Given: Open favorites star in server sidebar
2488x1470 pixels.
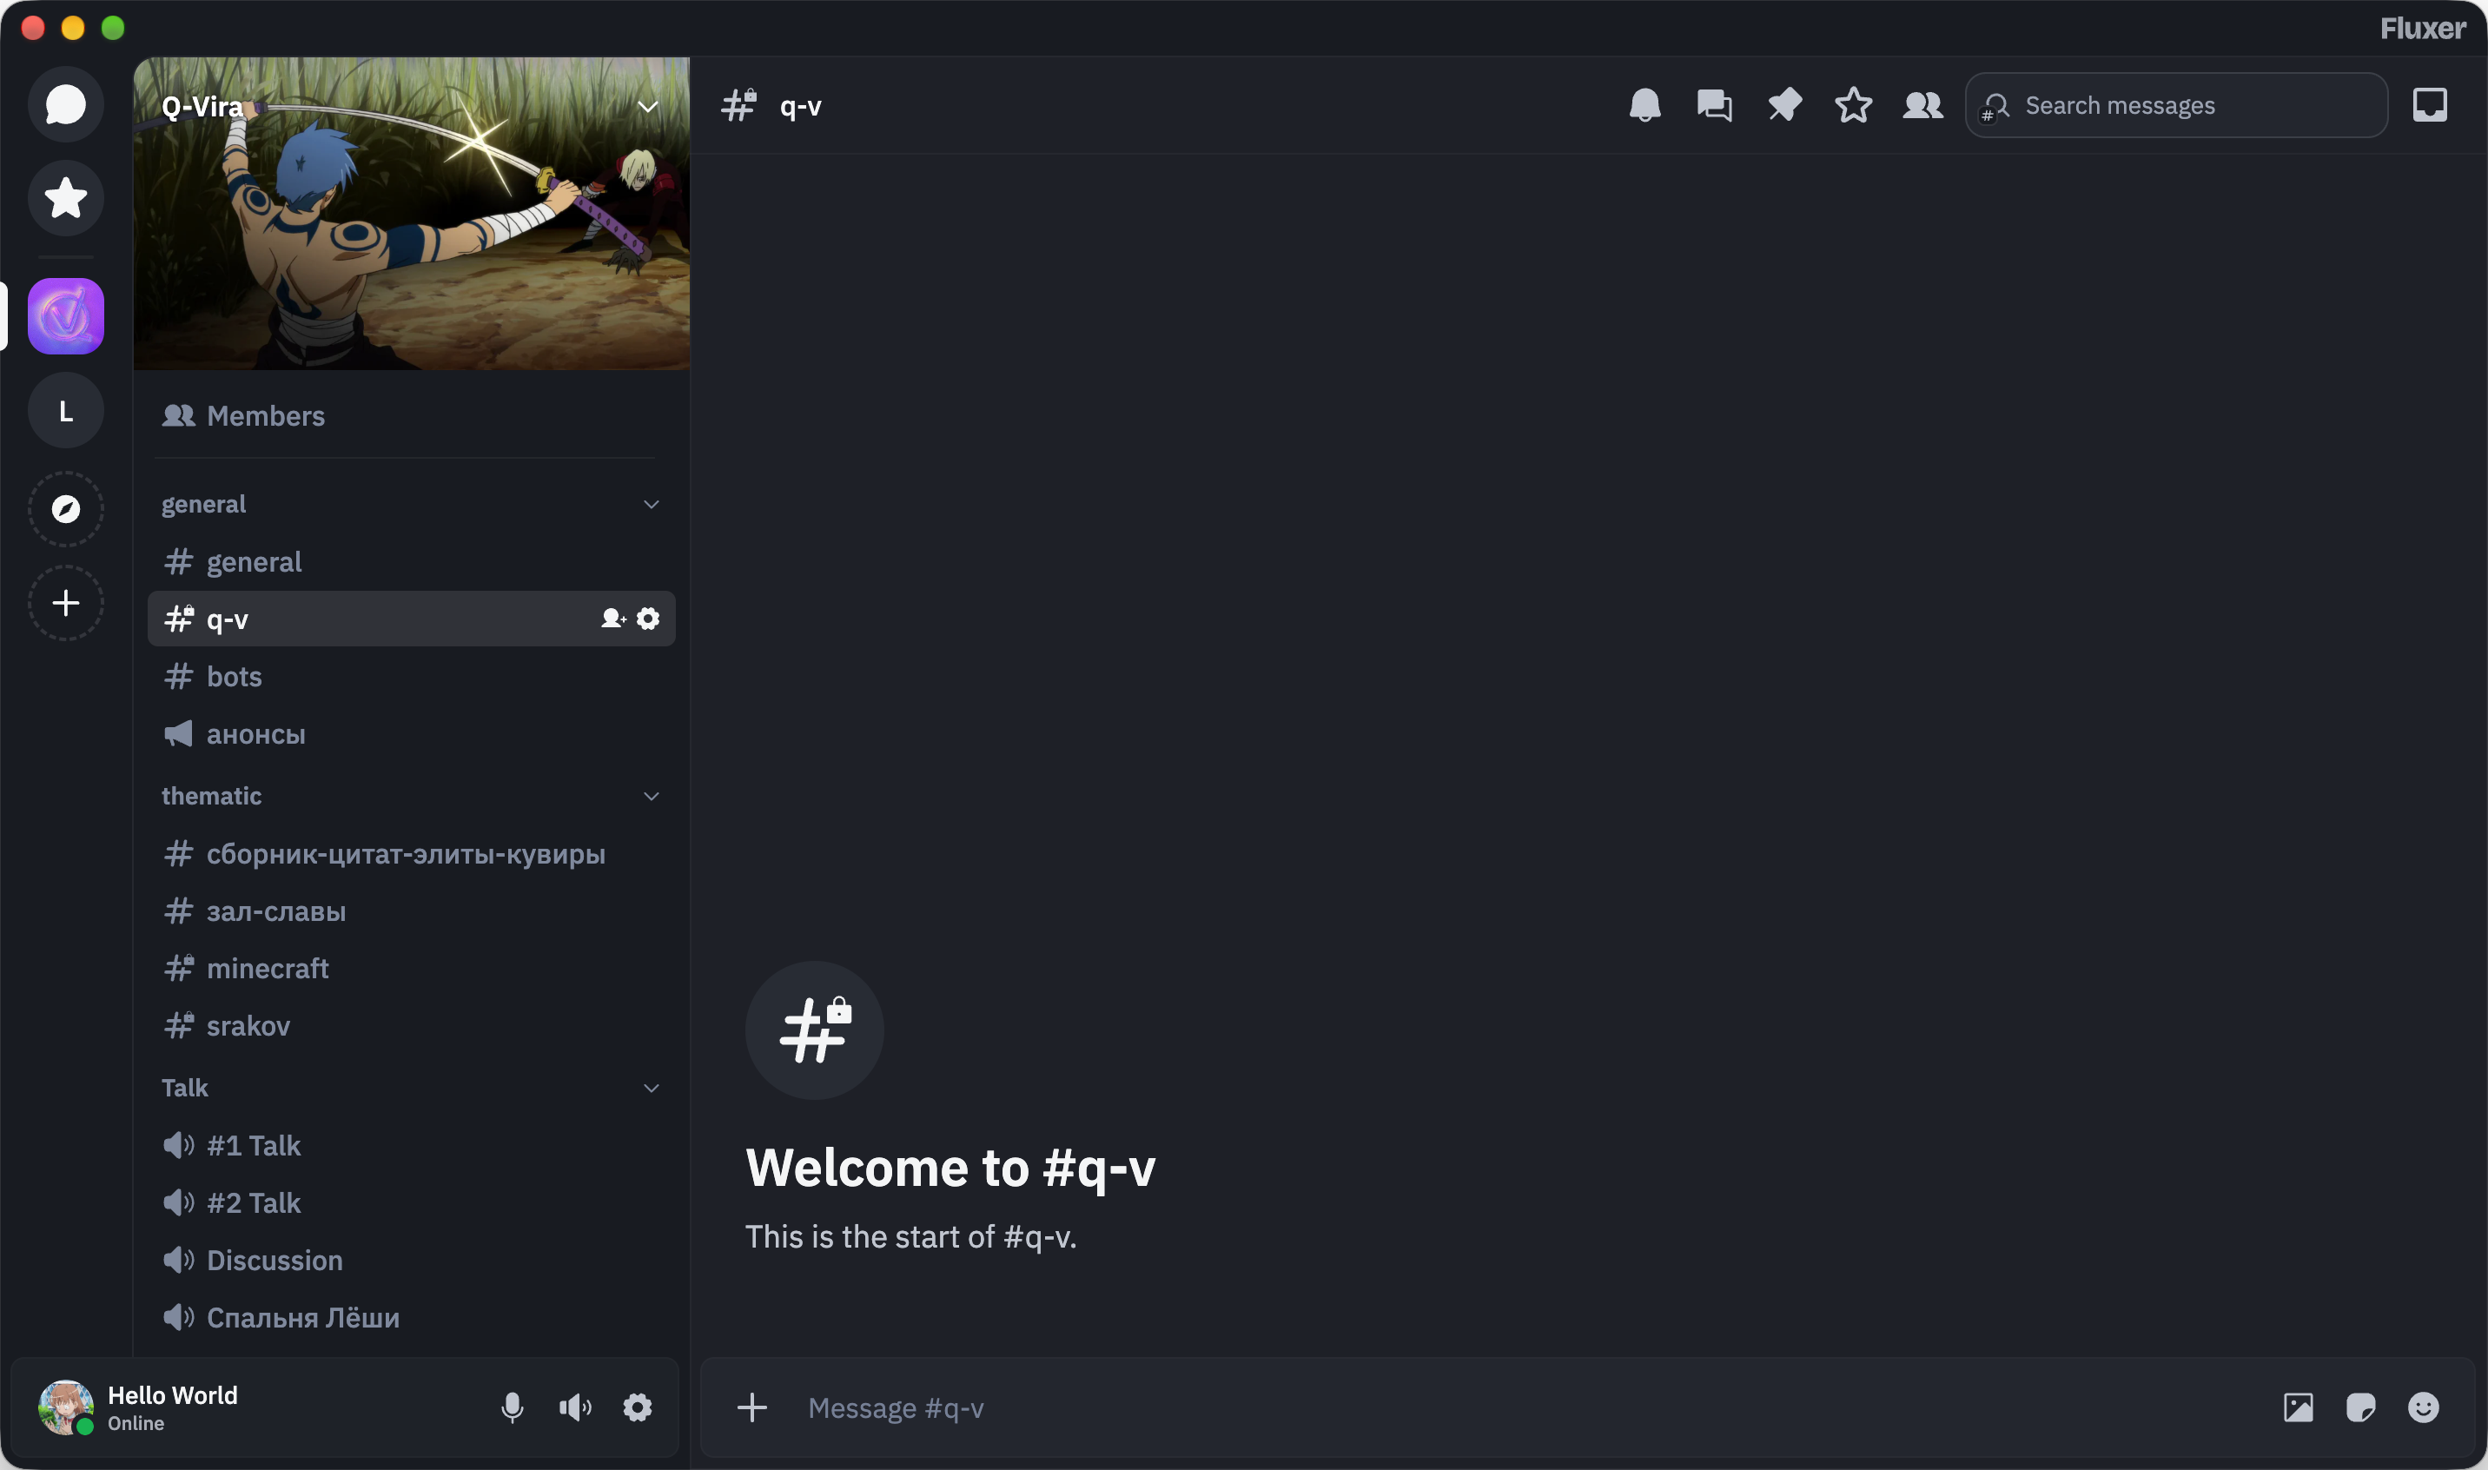Looking at the screenshot, I should point(65,198).
